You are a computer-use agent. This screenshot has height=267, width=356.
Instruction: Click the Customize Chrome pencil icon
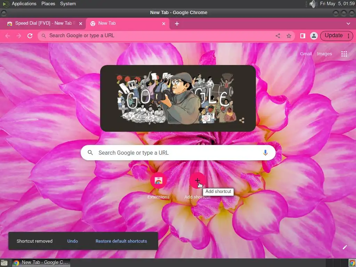(345, 247)
